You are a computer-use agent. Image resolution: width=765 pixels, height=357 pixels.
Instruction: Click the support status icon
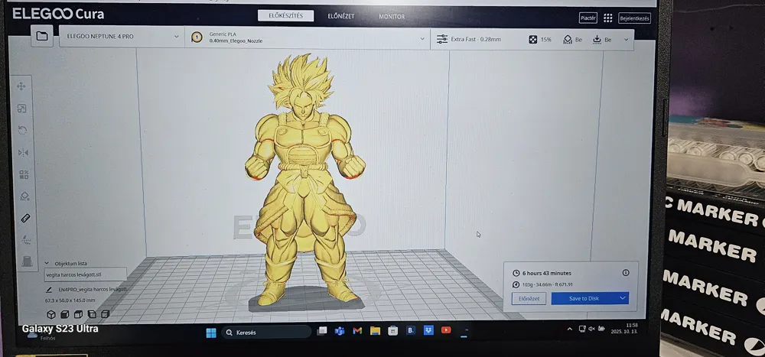(x=568, y=40)
